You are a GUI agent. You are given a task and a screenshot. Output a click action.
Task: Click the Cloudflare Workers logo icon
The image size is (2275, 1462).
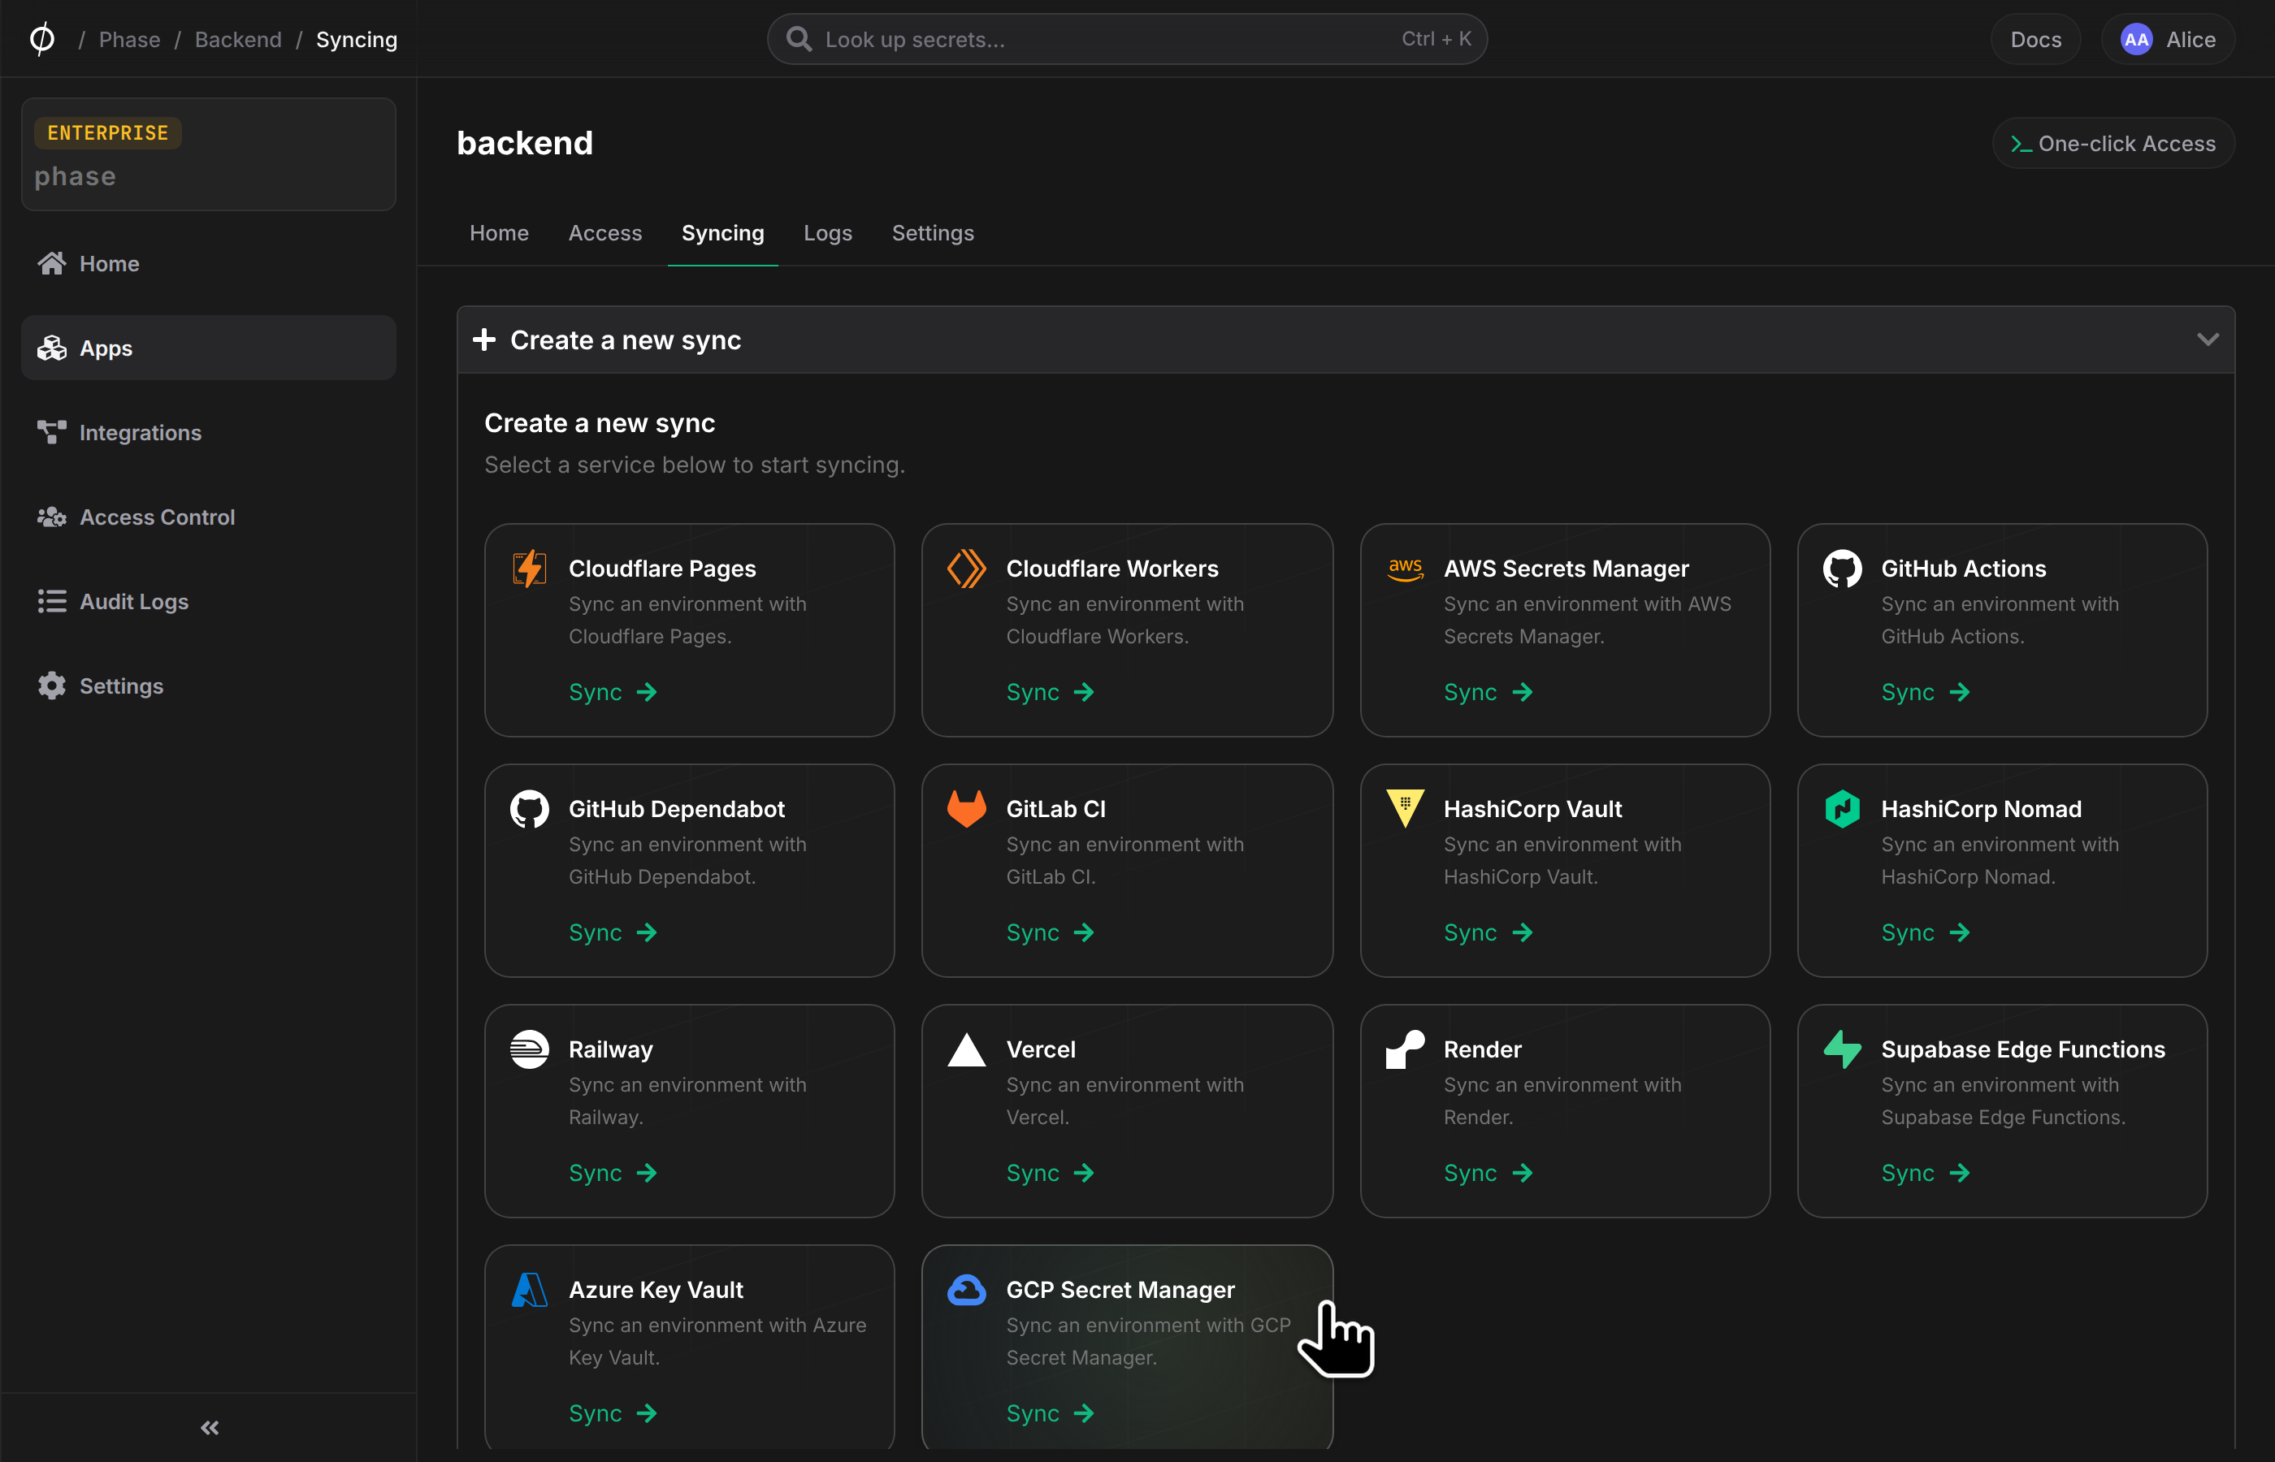pyautogui.click(x=967, y=569)
